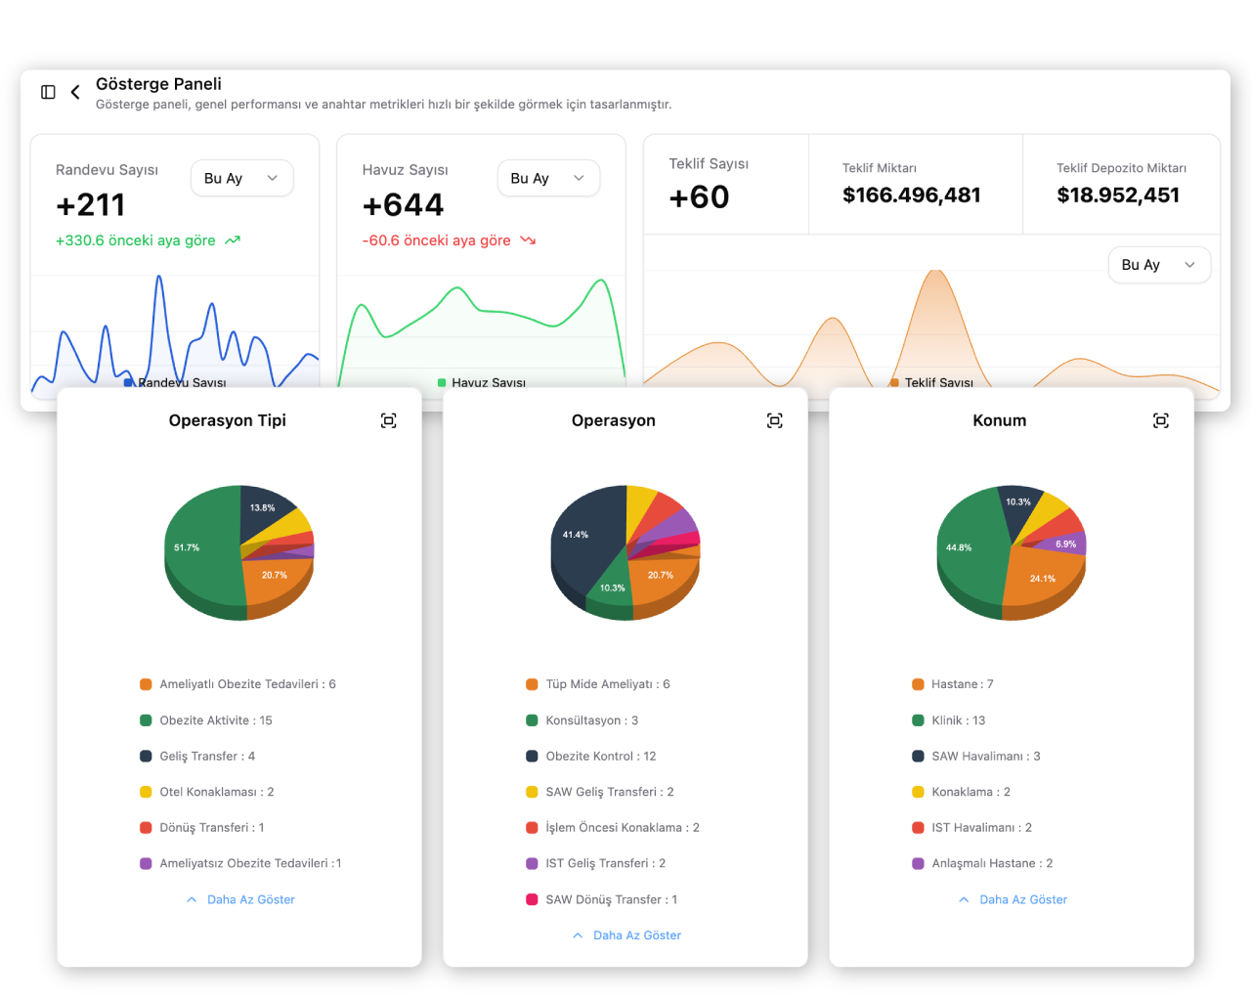Screen dimensions: 1251x1001
Task: Open the Havuz Sayısı Bu Ay dropdown
Action: pyautogui.click(x=548, y=178)
